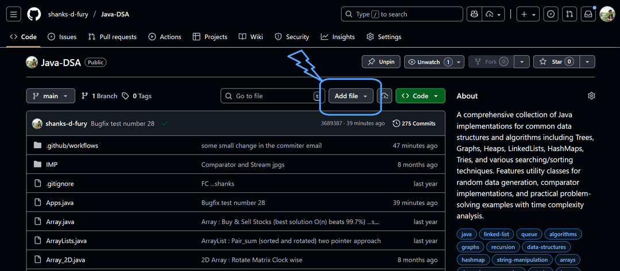Open the Actions tab

click(x=165, y=37)
